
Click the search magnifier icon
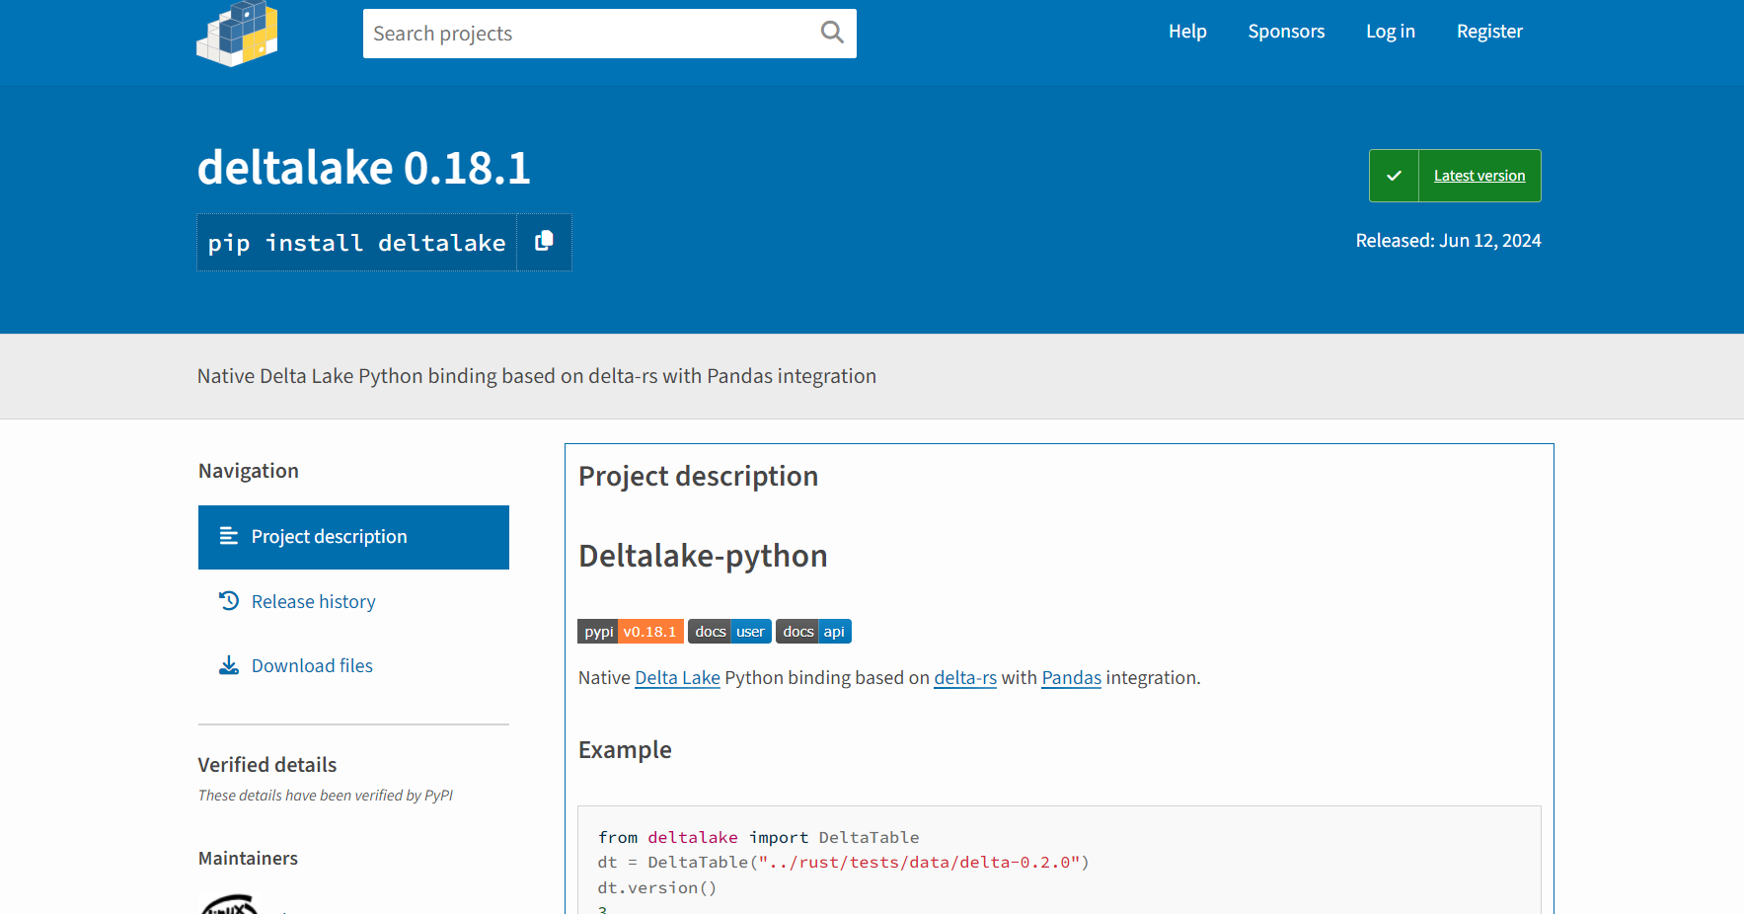[x=832, y=33]
